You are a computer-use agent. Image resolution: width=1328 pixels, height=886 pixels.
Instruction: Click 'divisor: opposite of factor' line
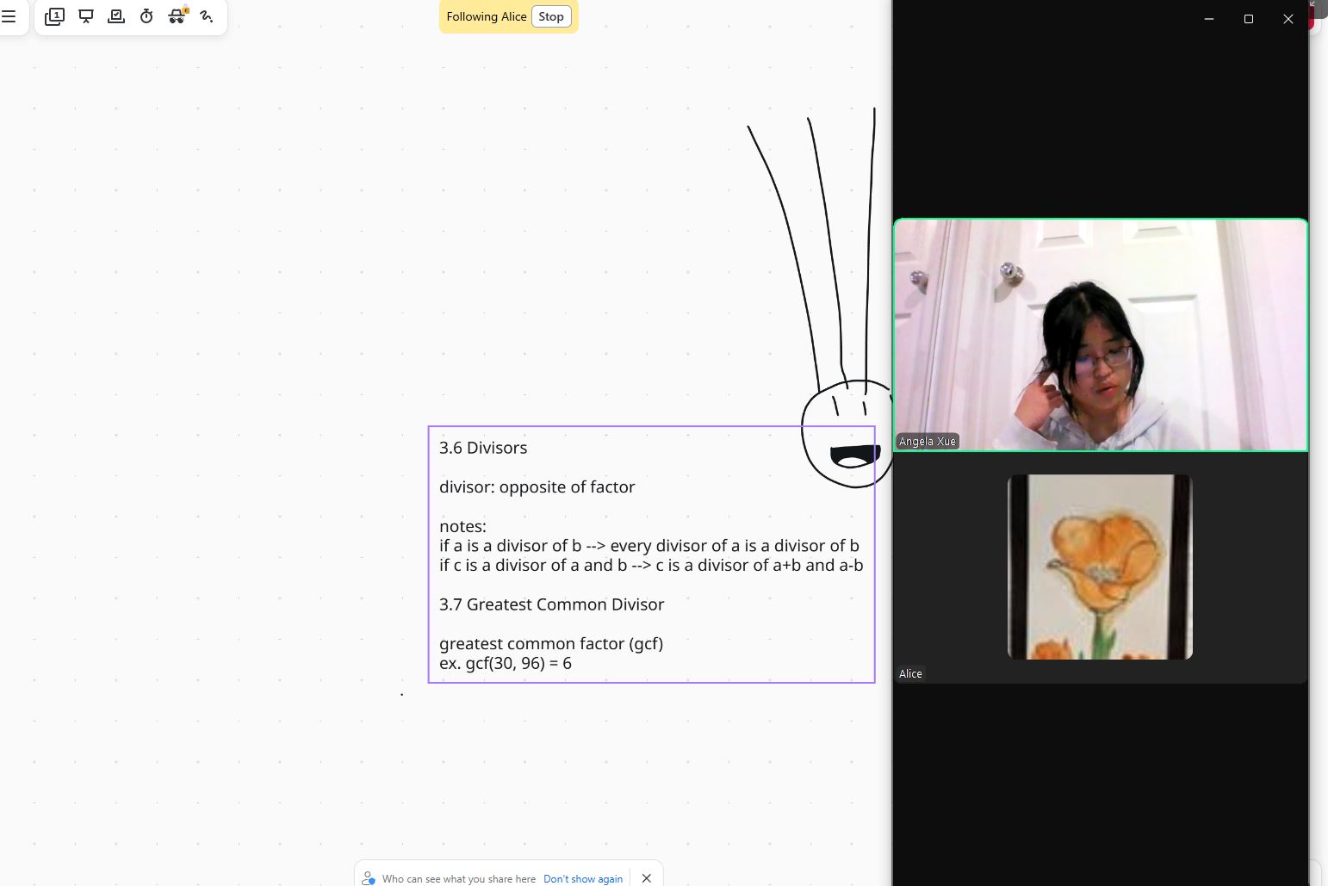(x=537, y=487)
